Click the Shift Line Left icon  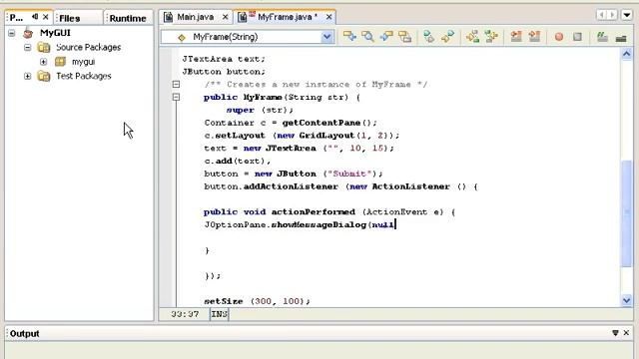tap(516, 37)
